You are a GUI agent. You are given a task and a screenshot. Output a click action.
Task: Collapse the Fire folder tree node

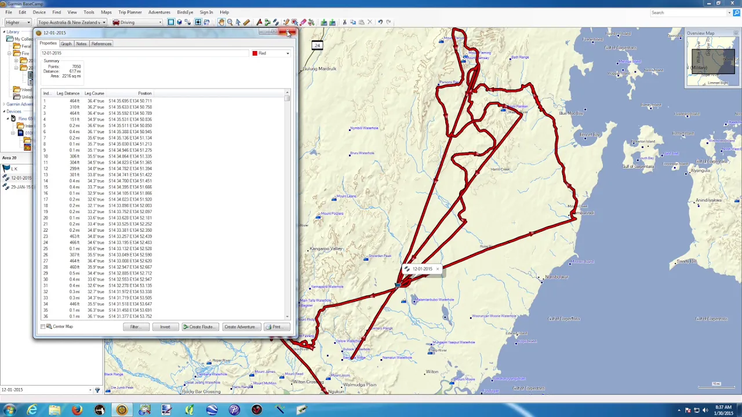[x=10, y=53]
